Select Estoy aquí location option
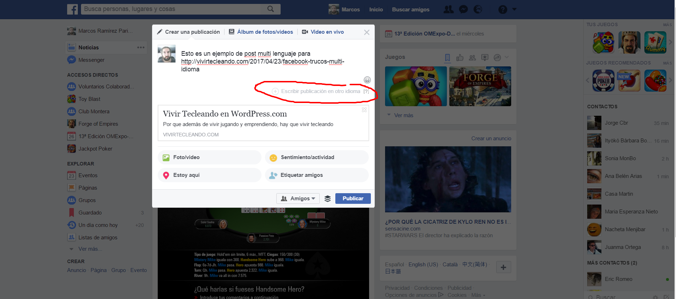676x299 pixels. pos(210,175)
